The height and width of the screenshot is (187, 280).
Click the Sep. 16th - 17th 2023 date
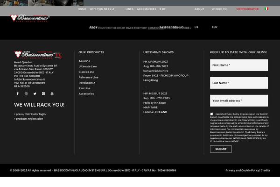(x=156, y=98)
